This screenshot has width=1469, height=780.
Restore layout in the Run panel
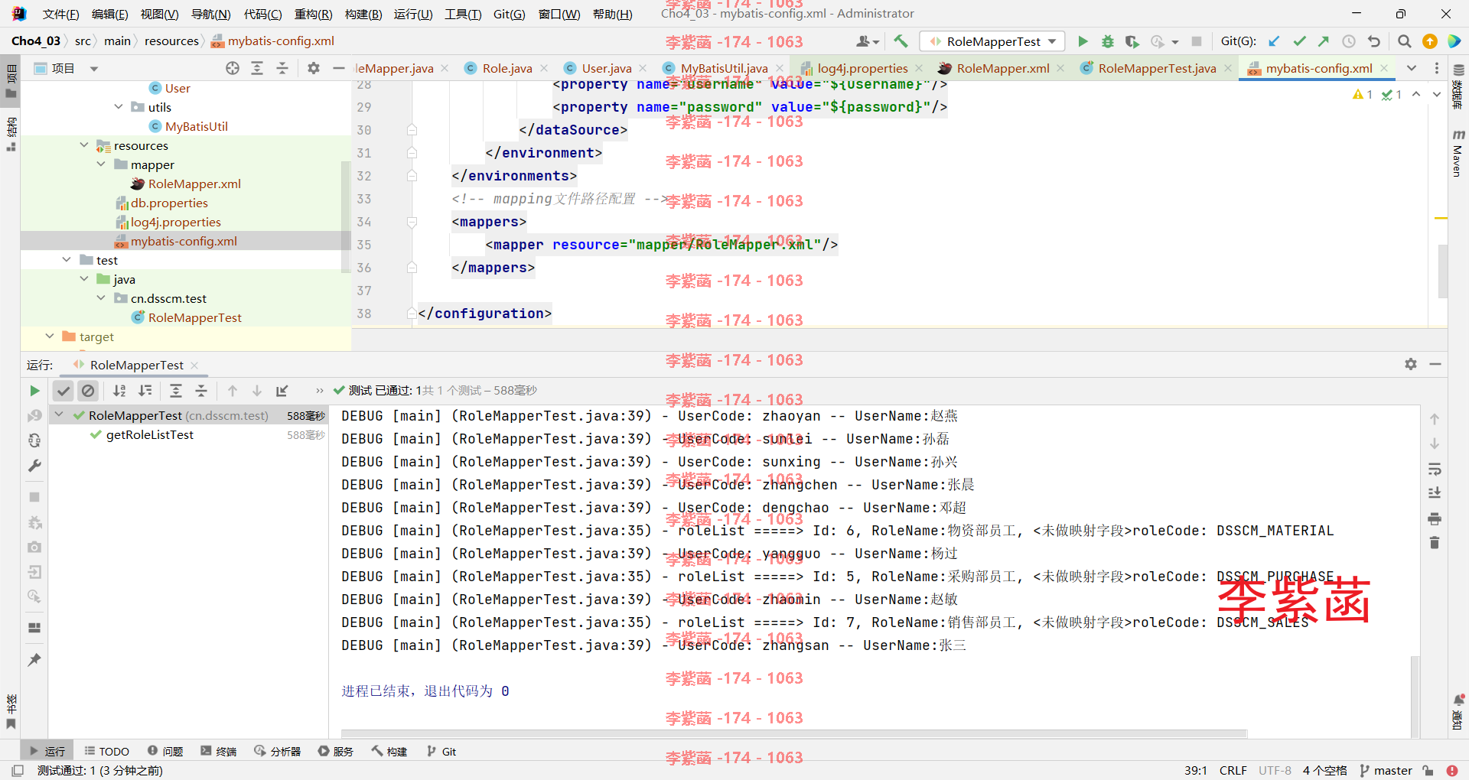click(x=34, y=628)
